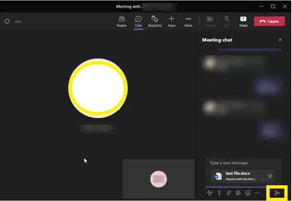
Task: Close the Meeting chat panel
Action: tap(280, 40)
